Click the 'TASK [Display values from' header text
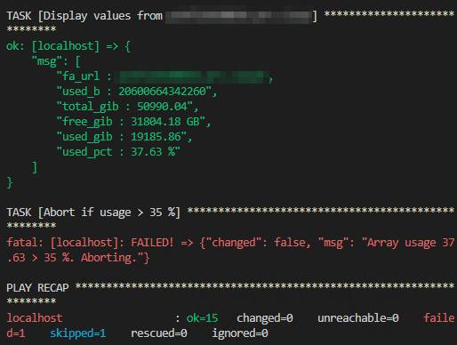 point(84,16)
